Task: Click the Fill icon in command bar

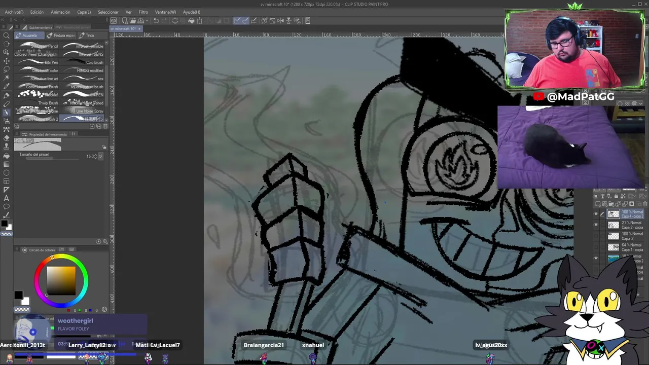Action: [x=191, y=21]
